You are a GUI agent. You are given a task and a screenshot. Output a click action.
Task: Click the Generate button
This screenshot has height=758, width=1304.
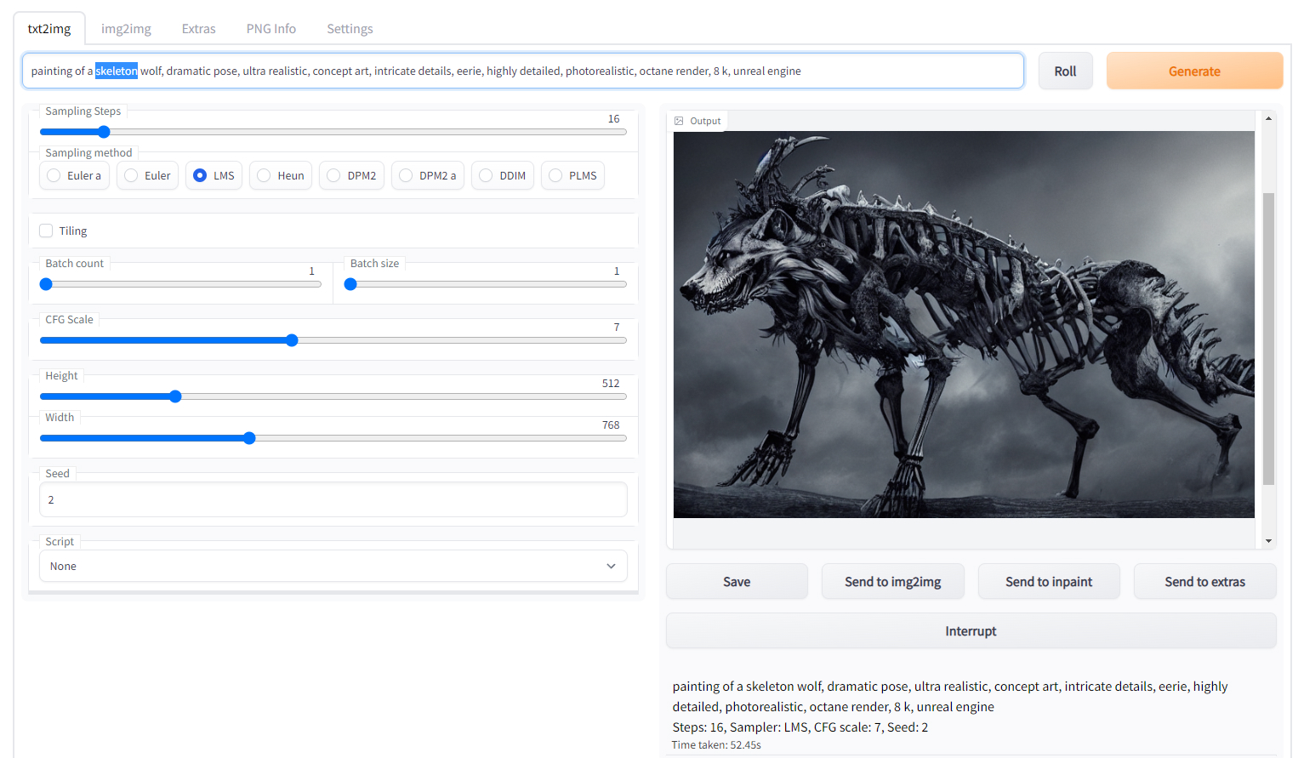point(1194,71)
